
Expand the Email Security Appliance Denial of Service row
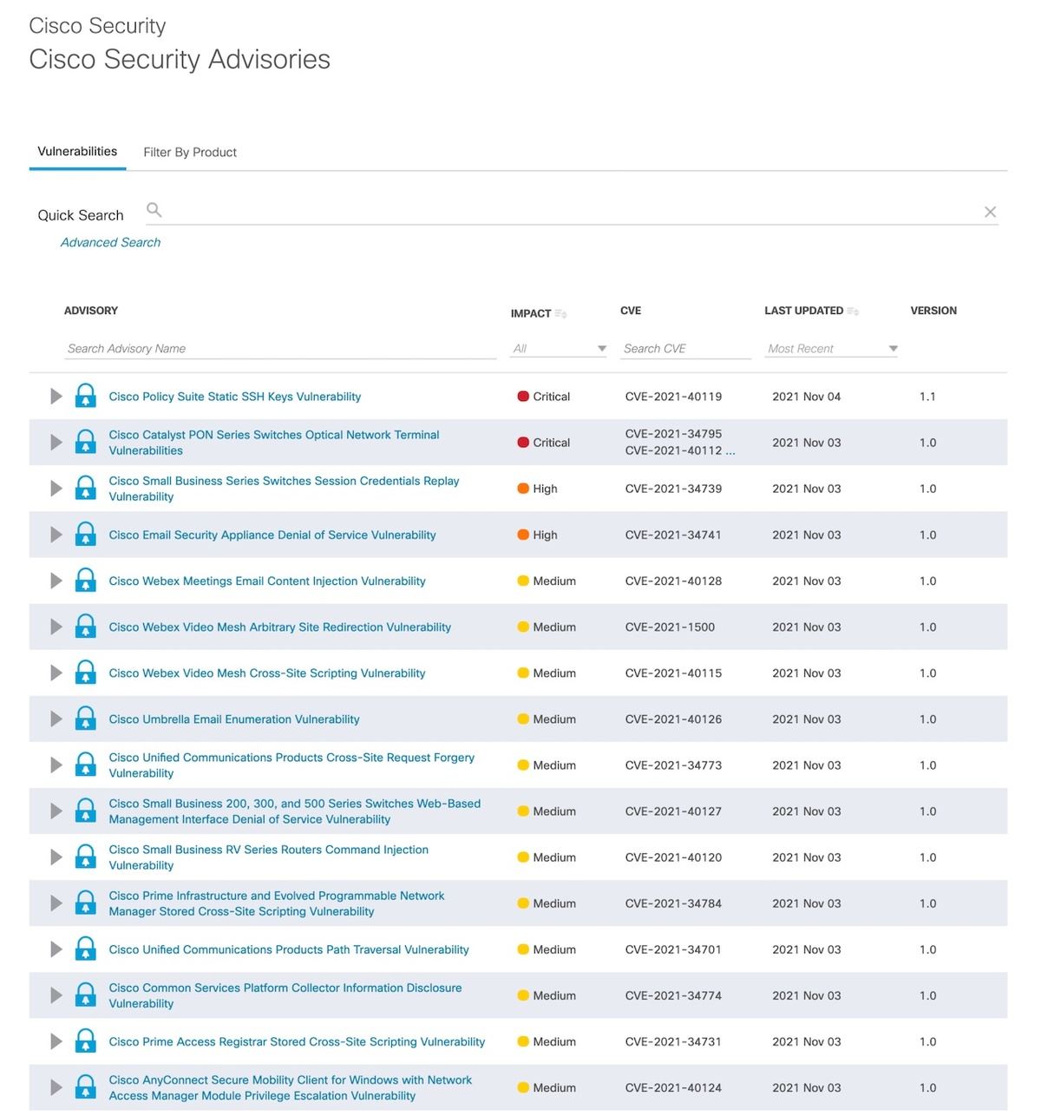(56, 535)
